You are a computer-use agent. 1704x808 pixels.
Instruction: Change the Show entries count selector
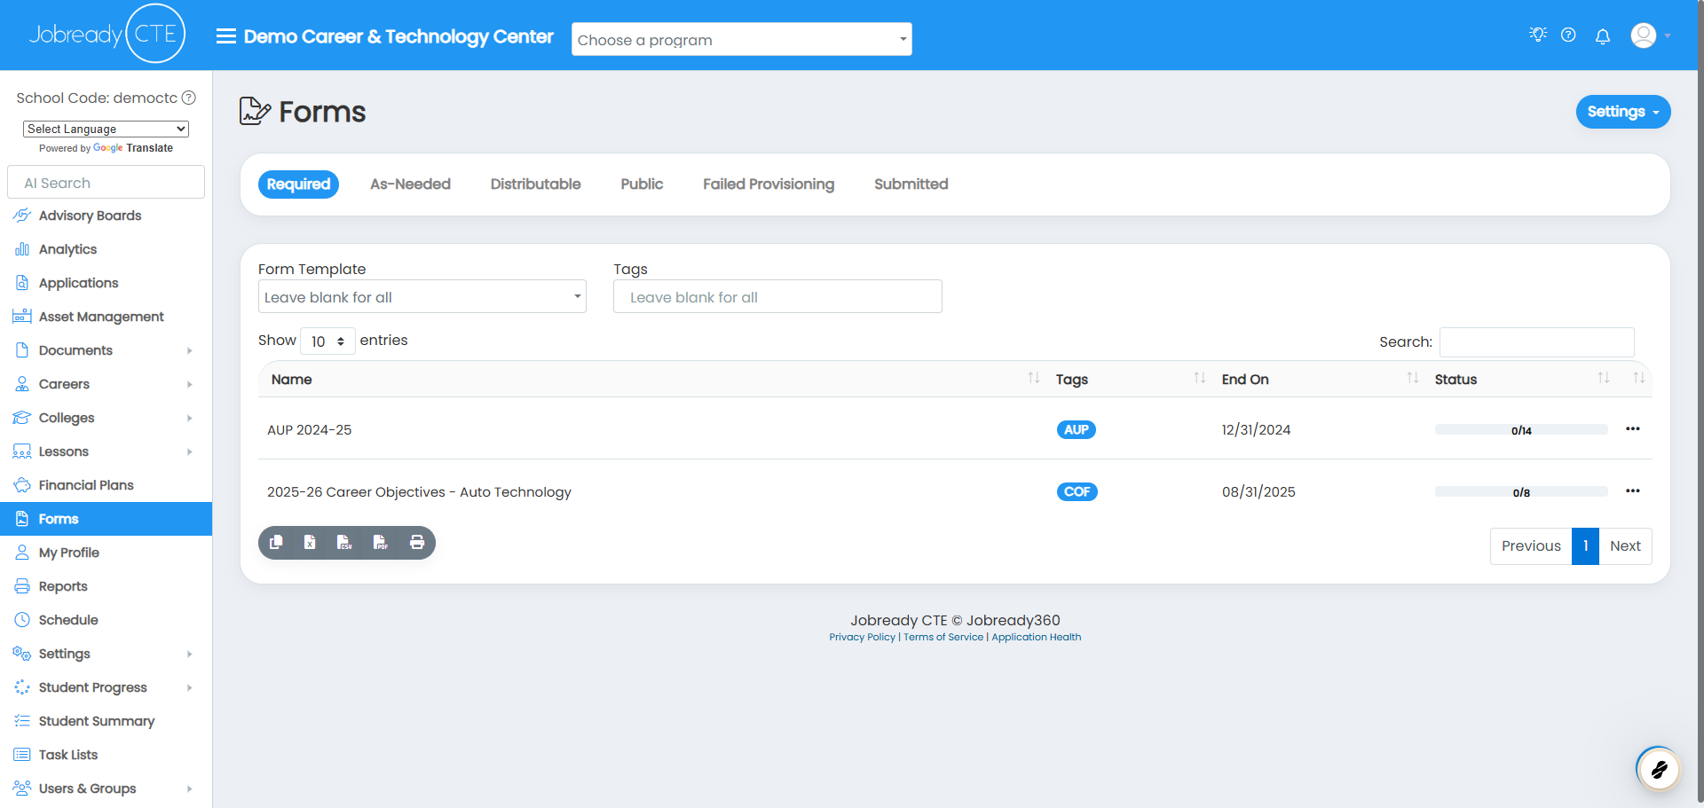pos(327,341)
